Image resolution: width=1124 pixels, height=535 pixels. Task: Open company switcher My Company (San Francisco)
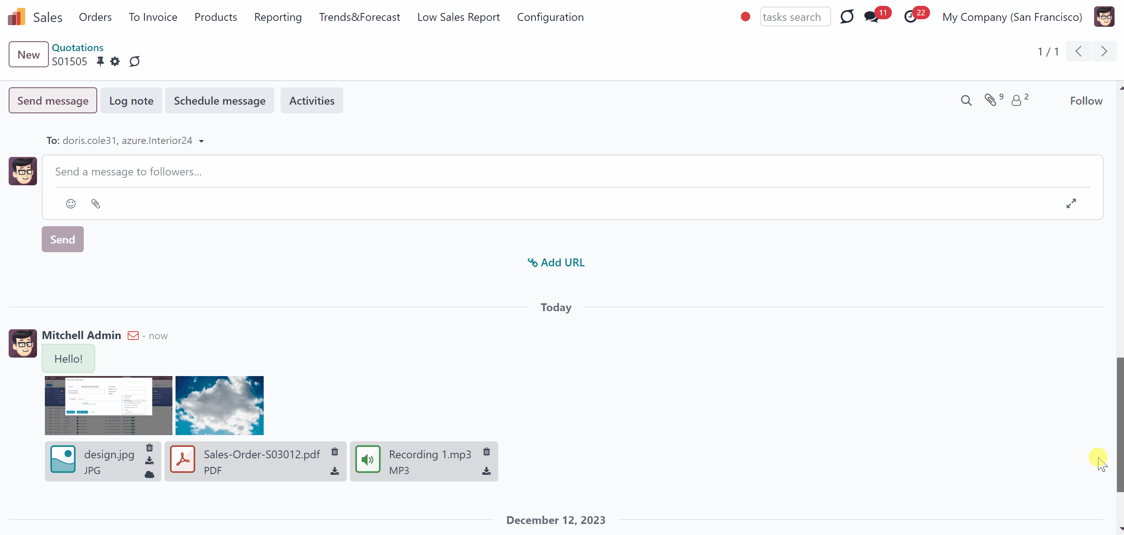point(1012,17)
